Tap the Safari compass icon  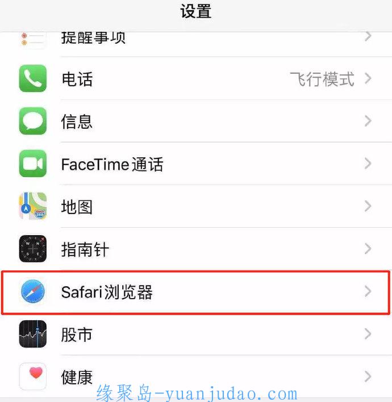(33, 291)
